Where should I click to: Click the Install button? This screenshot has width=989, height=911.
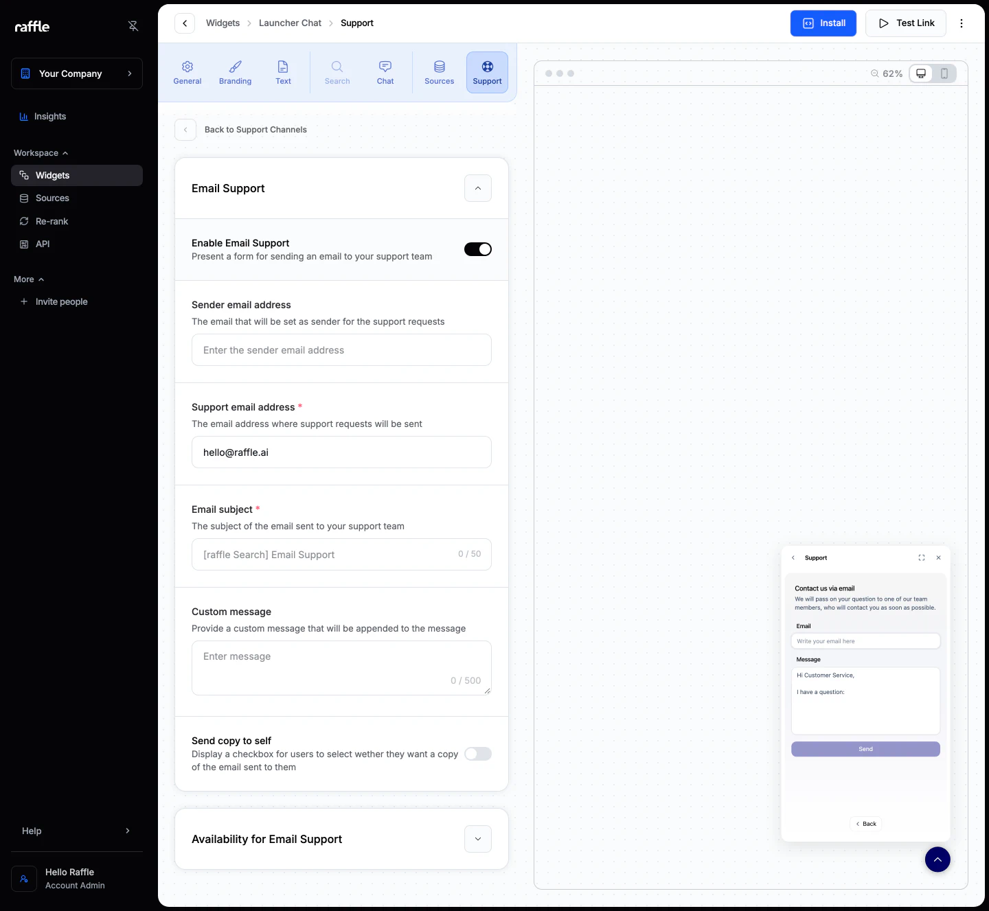coord(823,23)
